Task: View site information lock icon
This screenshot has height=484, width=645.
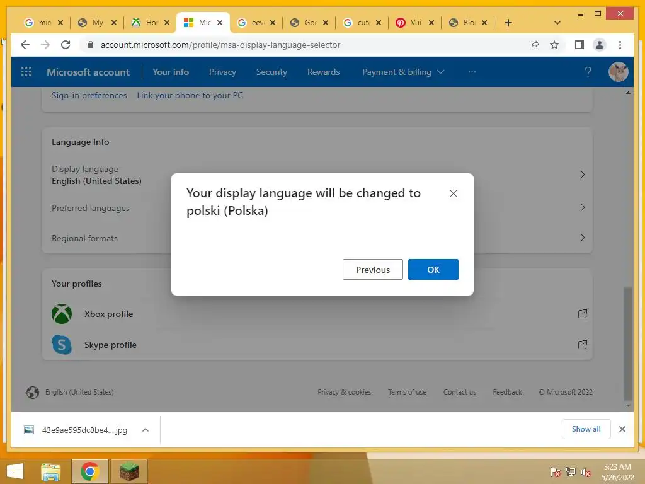Action: pos(91,45)
